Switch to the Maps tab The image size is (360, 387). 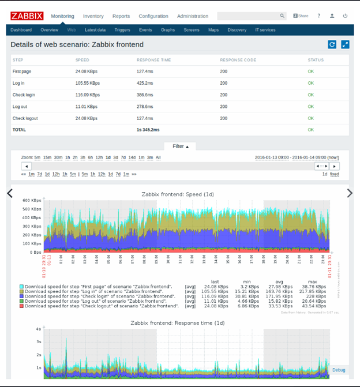(x=213, y=30)
